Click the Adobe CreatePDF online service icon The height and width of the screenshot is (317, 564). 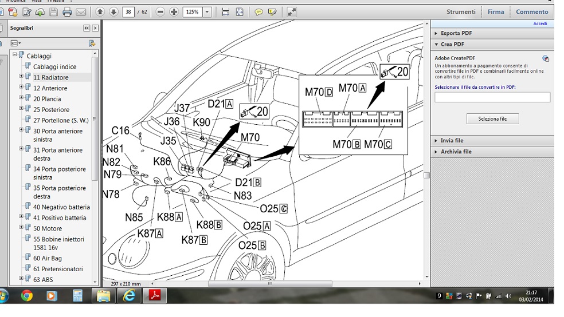[546, 58]
